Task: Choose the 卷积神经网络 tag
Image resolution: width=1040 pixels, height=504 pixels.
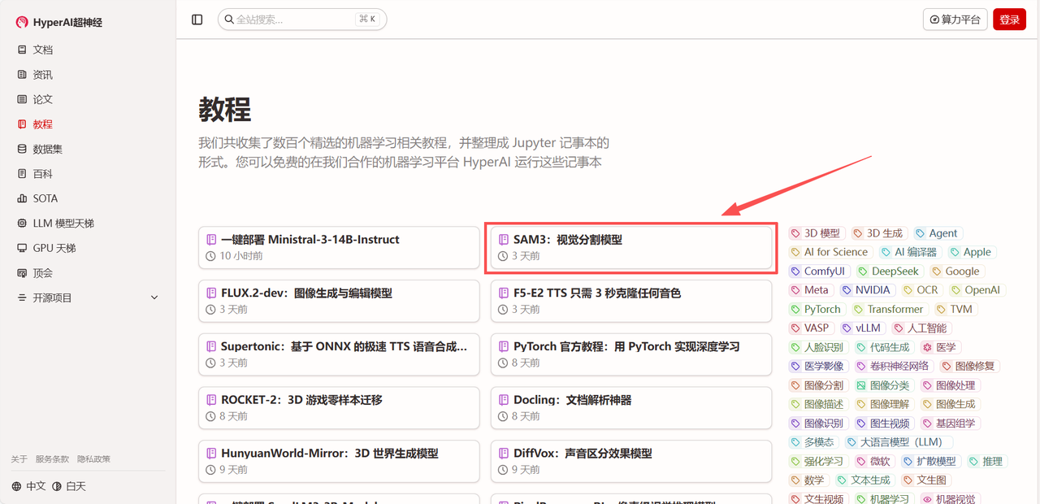Action: coord(892,366)
